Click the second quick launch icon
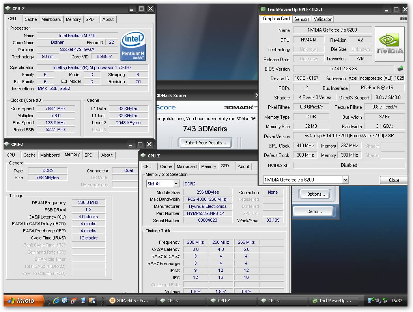This screenshot has height=312, width=413. pos(65,301)
